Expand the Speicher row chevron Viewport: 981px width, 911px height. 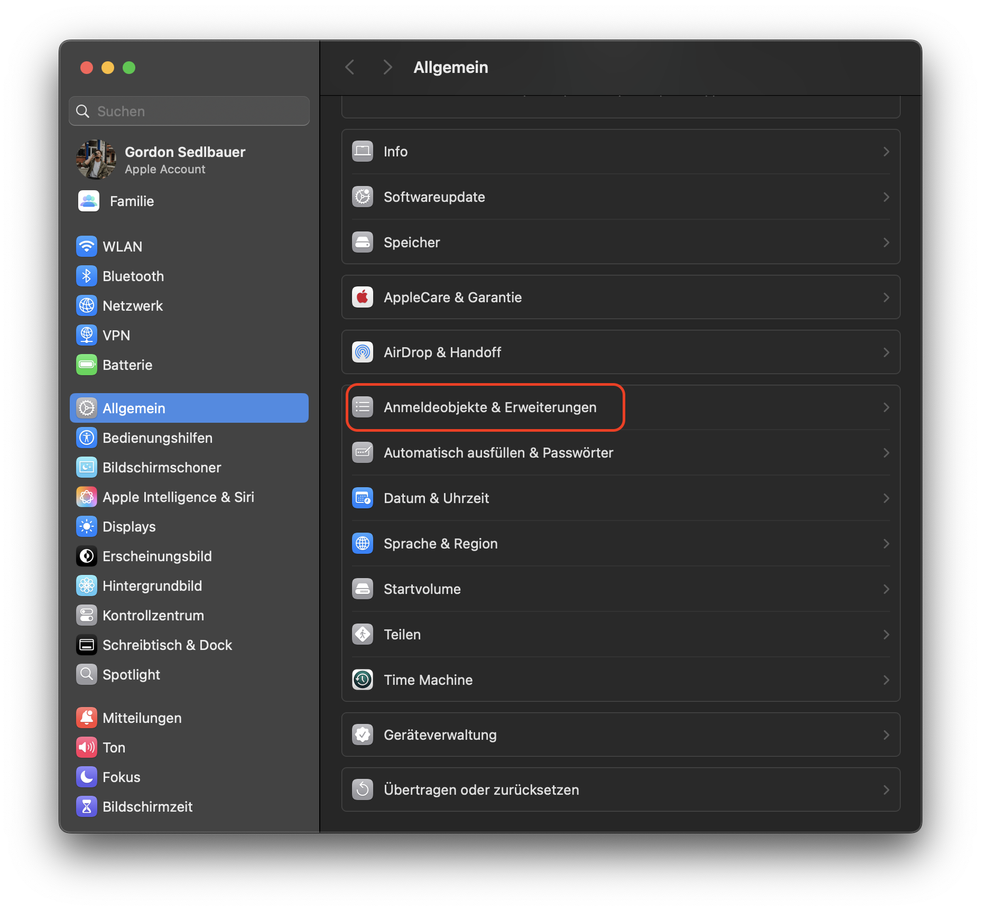coord(886,242)
